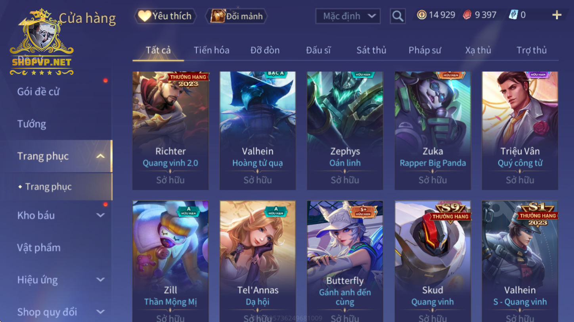This screenshot has height=322, width=574.
Task: Open Yêu thích heart favorites
Action: [165, 16]
